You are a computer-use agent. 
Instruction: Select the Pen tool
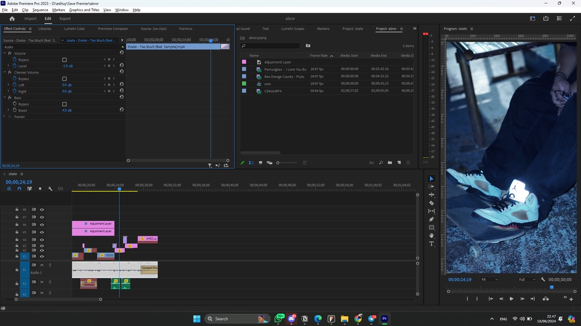coord(432,219)
